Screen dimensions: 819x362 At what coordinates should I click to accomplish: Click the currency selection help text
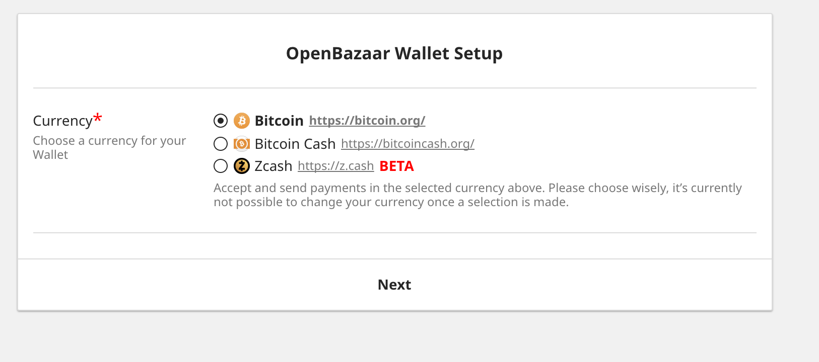click(477, 195)
